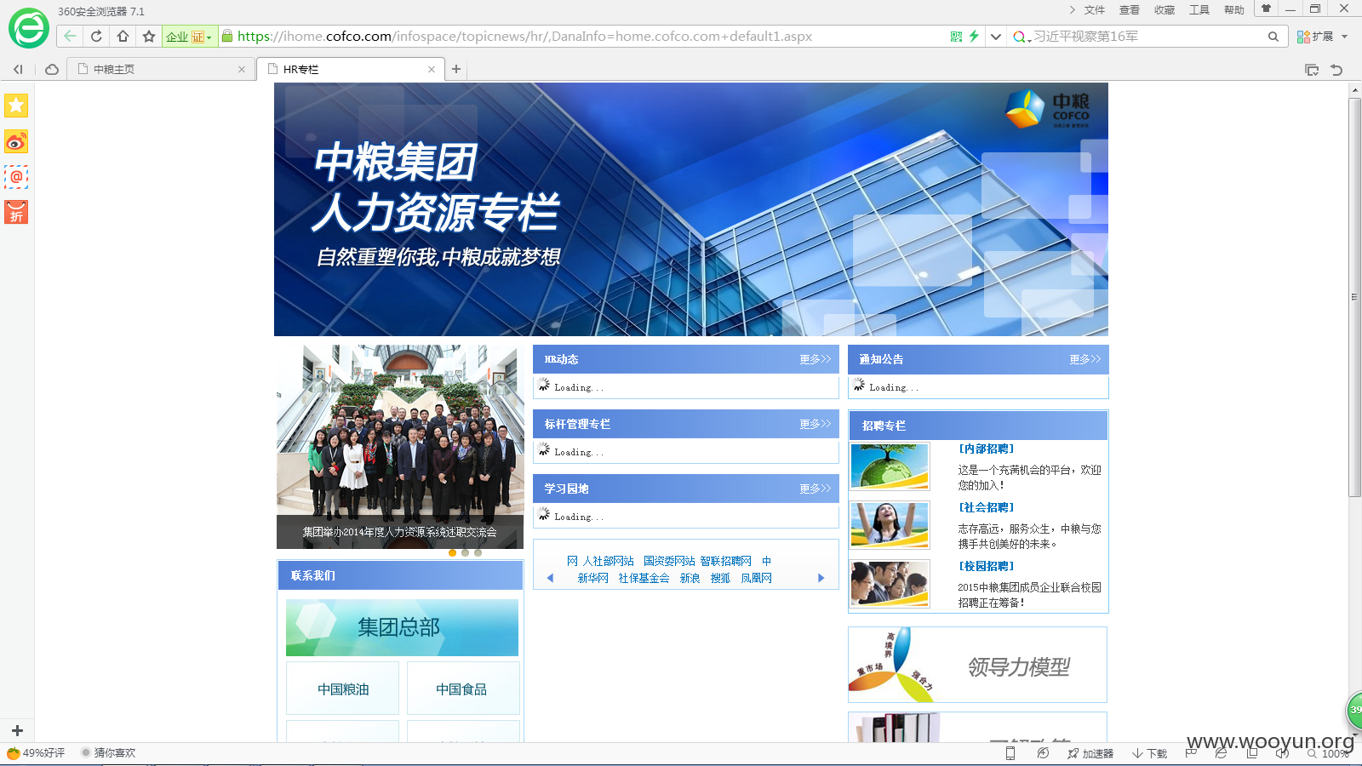This screenshot has height=766, width=1362.
Task: Open the 文件 menu
Action: (x=1095, y=10)
